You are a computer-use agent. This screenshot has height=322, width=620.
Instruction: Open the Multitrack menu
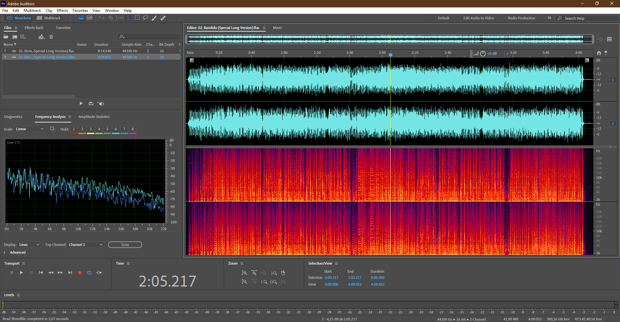[x=32, y=11]
